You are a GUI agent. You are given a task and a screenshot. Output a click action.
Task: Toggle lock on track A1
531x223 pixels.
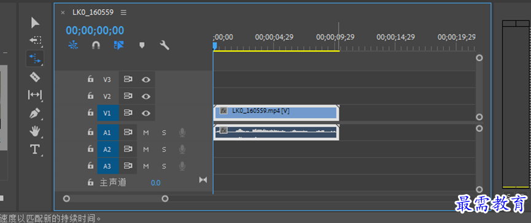point(90,132)
